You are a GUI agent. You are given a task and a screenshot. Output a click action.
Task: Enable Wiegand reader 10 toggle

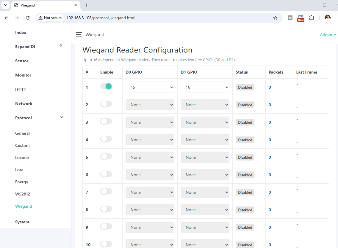coord(106,244)
